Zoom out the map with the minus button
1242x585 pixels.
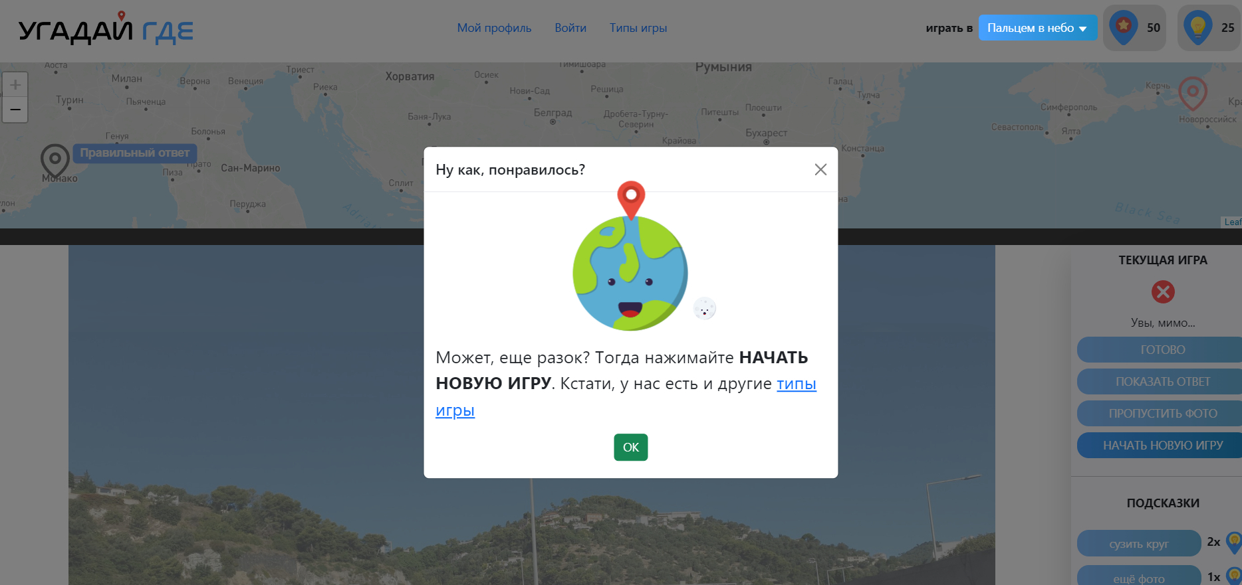click(15, 110)
